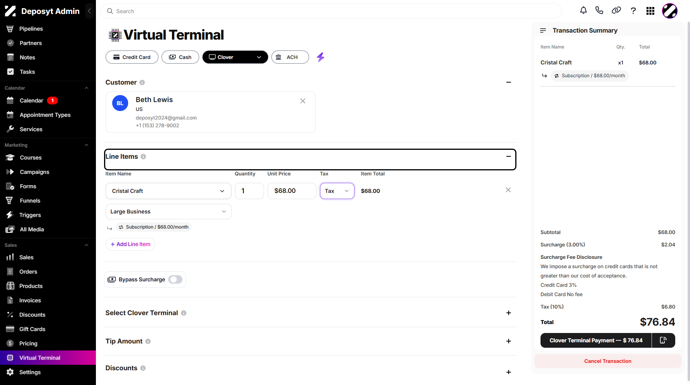Open Invoices in sidebar
This screenshot has width=690, height=385.
[30, 300]
